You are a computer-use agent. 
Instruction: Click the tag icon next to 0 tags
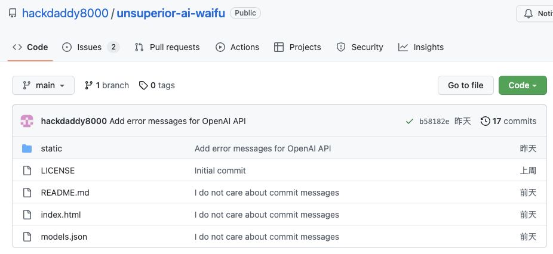(x=143, y=85)
